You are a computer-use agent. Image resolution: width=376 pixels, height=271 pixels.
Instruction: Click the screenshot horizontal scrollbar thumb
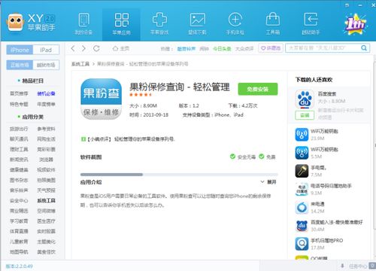(x=111, y=175)
